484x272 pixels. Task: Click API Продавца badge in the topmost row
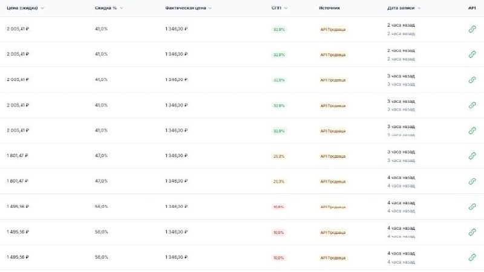(x=333, y=30)
